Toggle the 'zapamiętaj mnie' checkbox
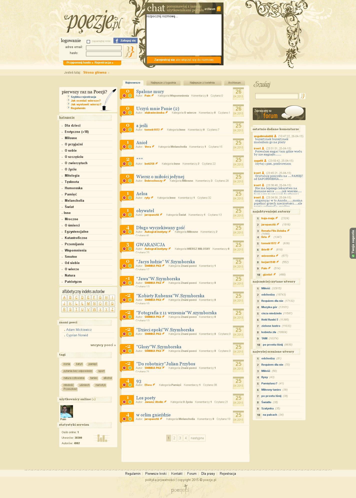The height and width of the screenshot is (498, 356). 88,42
